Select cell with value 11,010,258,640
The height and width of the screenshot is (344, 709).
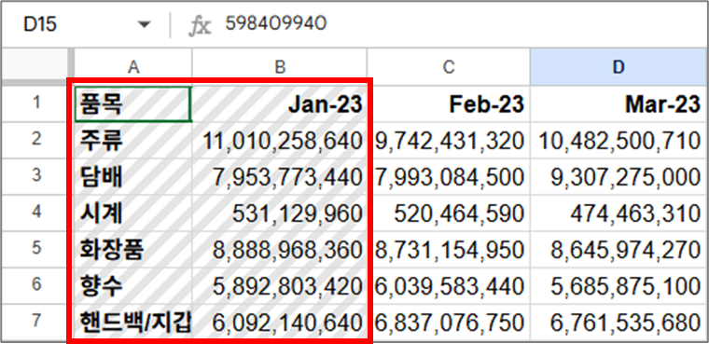point(280,140)
